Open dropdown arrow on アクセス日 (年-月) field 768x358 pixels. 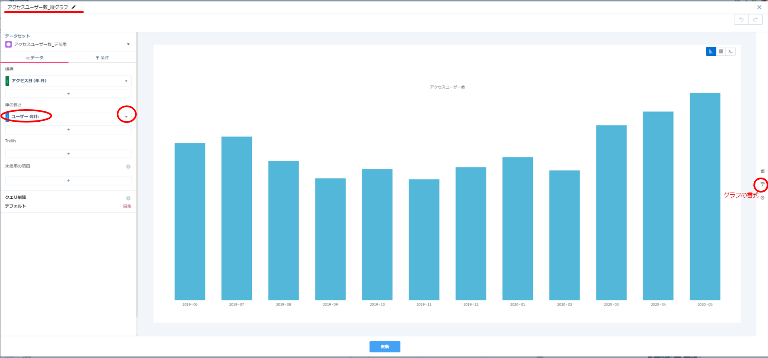click(x=126, y=81)
